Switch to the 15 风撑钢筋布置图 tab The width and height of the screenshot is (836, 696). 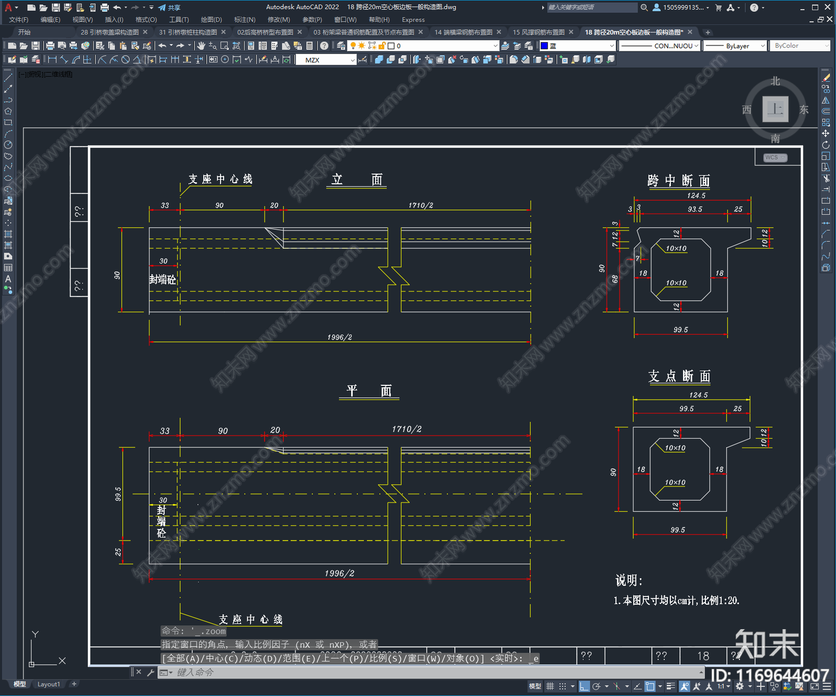point(539,32)
